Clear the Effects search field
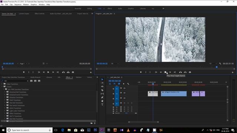Image resolution: width=237 pixels, height=133 pixels. (27, 81)
